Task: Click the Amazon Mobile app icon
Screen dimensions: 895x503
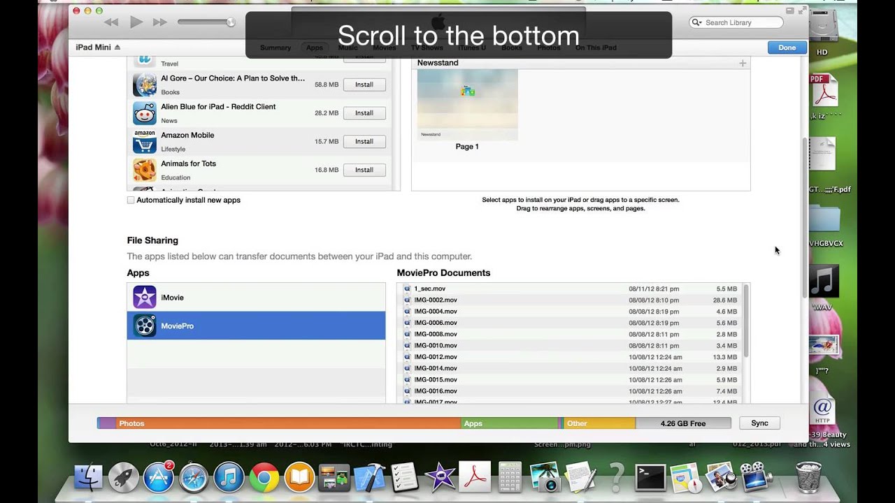Action: pos(145,141)
